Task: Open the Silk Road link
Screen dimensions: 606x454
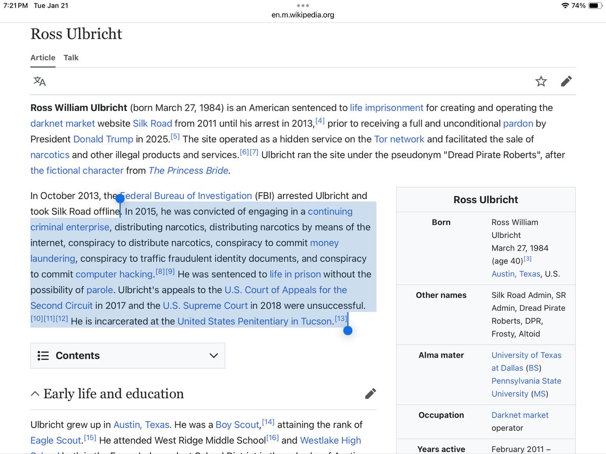Action: pos(153,123)
